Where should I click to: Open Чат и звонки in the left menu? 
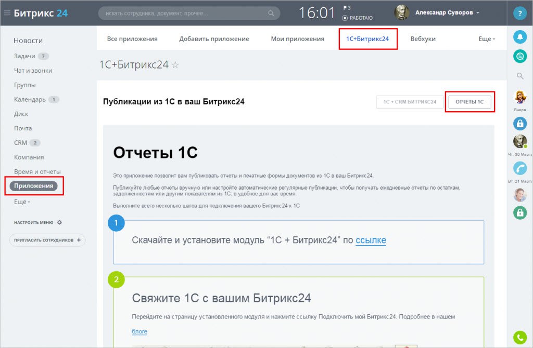tap(33, 71)
